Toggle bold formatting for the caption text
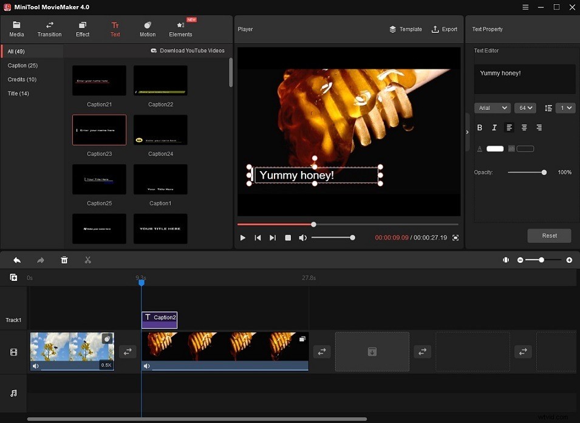580x423 pixels. point(479,127)
